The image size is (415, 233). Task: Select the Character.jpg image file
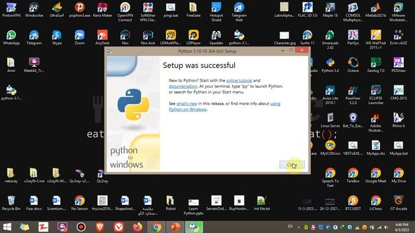(285, 38)
